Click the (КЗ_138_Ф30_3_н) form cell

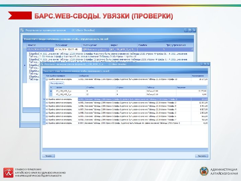(x=123, y=50)
